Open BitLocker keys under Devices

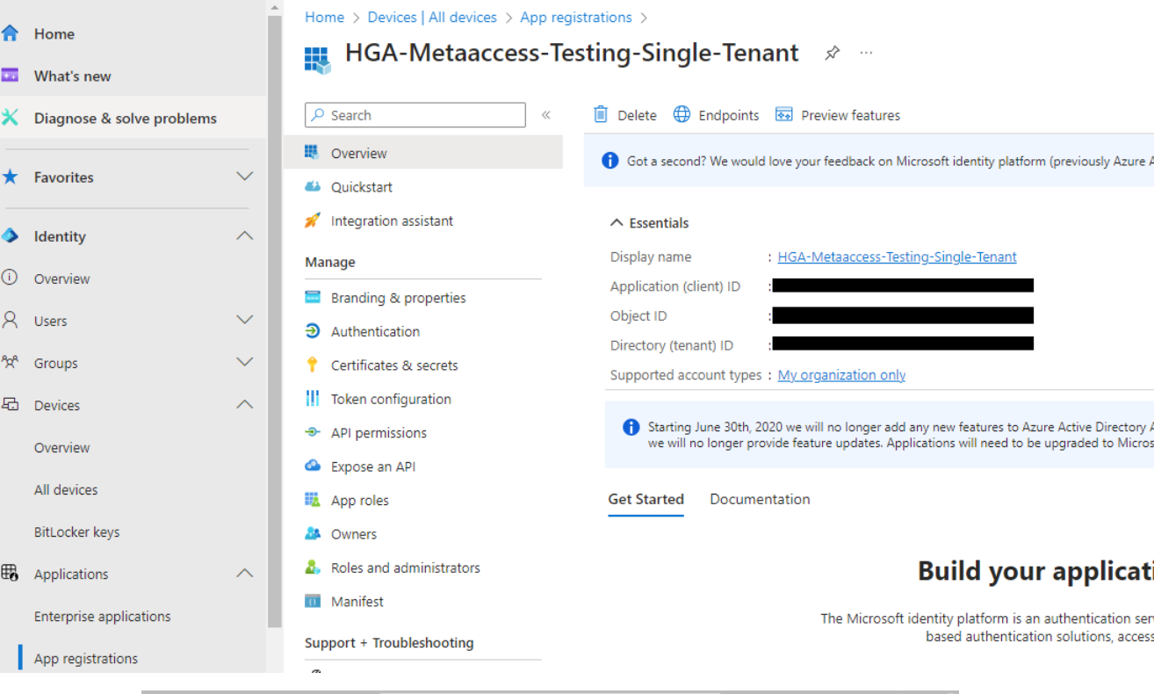point(76,531)
